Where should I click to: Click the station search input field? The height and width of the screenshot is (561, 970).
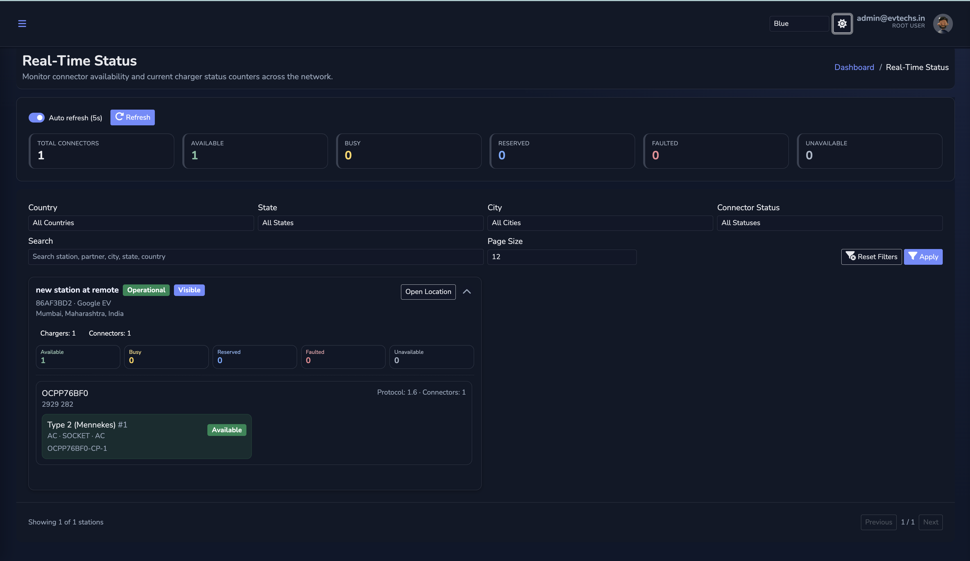click(255, 257)
